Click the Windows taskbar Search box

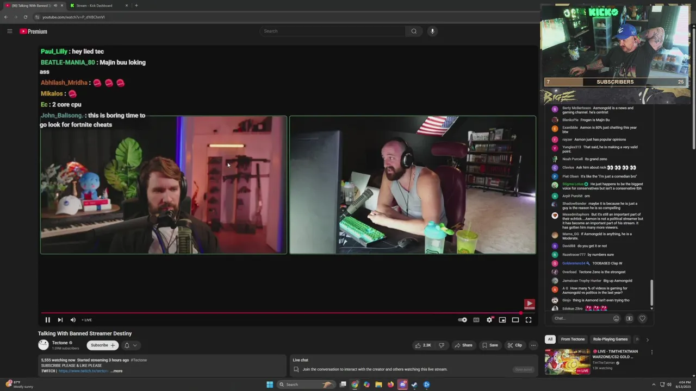coord(306,384)
